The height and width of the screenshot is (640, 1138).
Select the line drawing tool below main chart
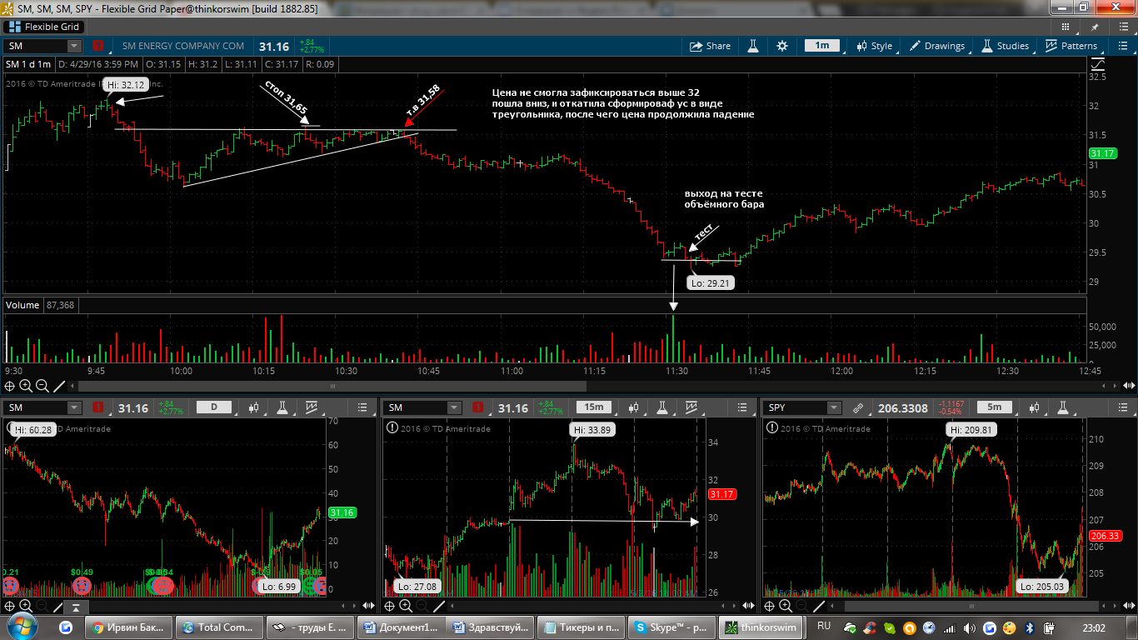tap(59, 386)
